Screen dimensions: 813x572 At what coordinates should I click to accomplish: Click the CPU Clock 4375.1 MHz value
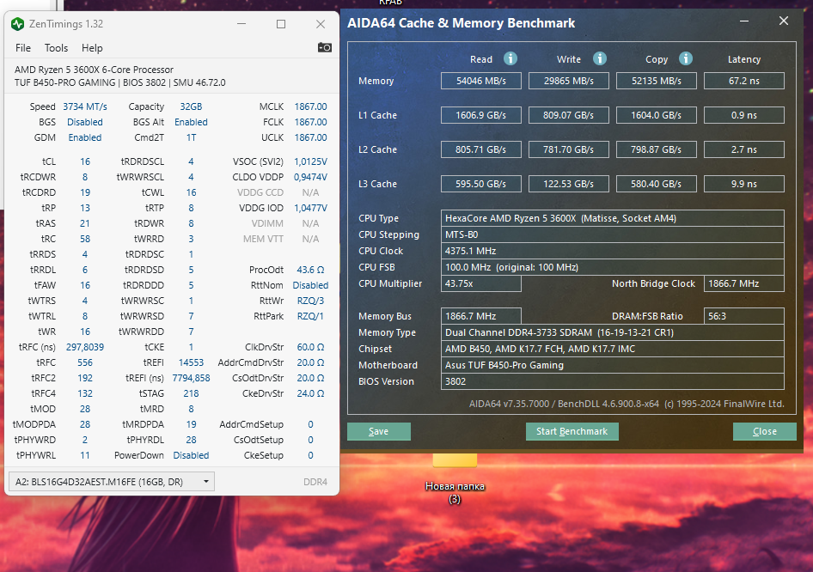(613, 251)
